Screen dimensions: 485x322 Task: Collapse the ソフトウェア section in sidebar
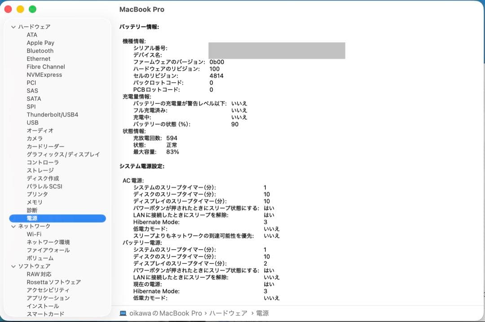pos(13,266)
